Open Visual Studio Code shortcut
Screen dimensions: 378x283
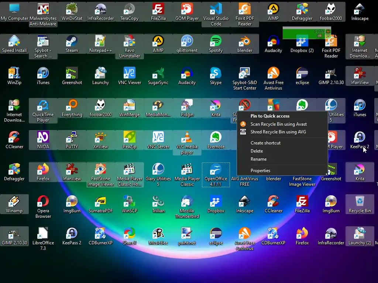click(216, 14)
